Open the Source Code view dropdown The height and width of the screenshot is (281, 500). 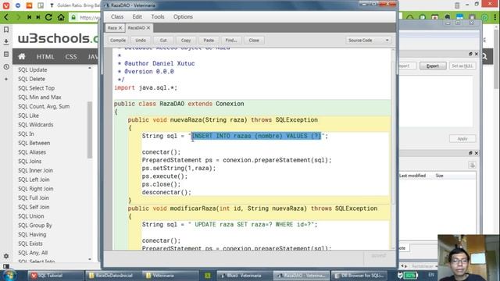[x=368, y=41]
